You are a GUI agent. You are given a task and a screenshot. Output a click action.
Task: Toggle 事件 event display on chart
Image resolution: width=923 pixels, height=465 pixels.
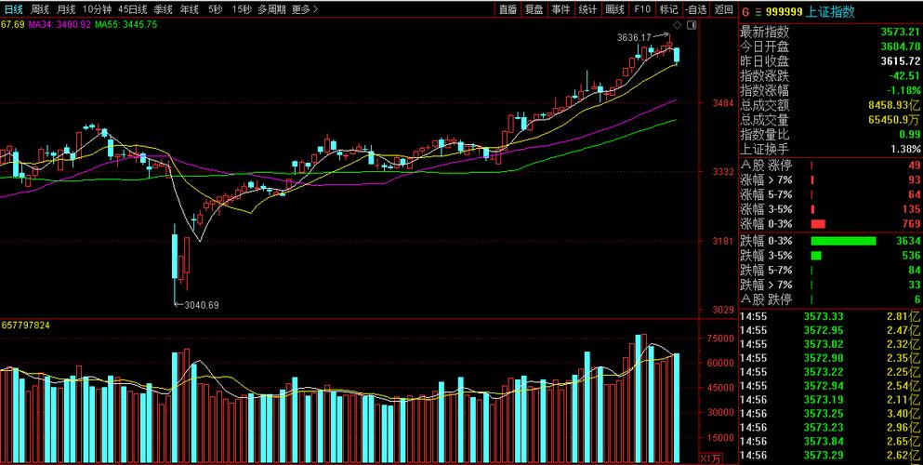(x=560, y=9)
